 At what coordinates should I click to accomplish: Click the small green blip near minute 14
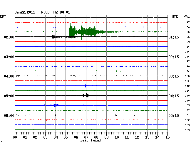click(x=155, y=32)
